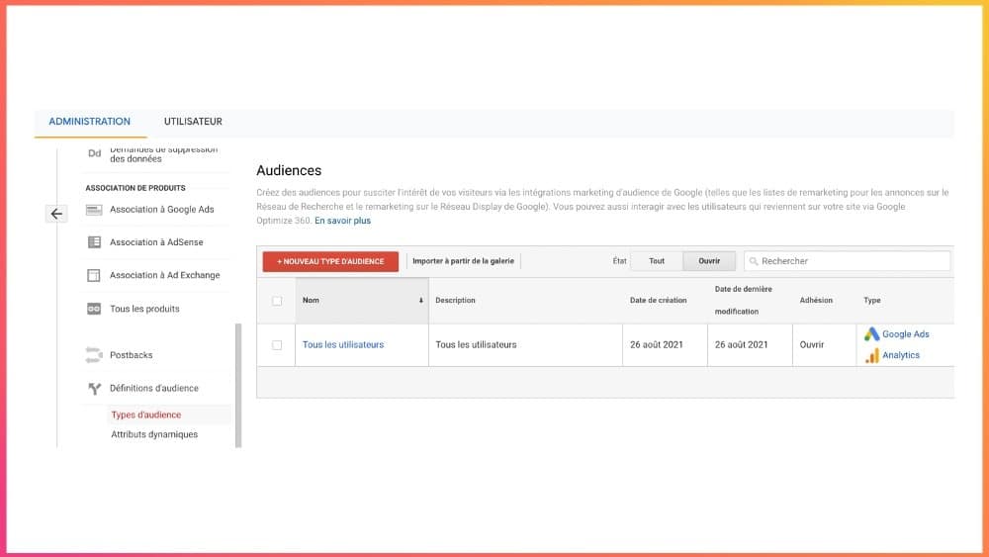Click the Tous les utilisateurs description cell
Screen dimensions: 989x557
pos(476,344)
